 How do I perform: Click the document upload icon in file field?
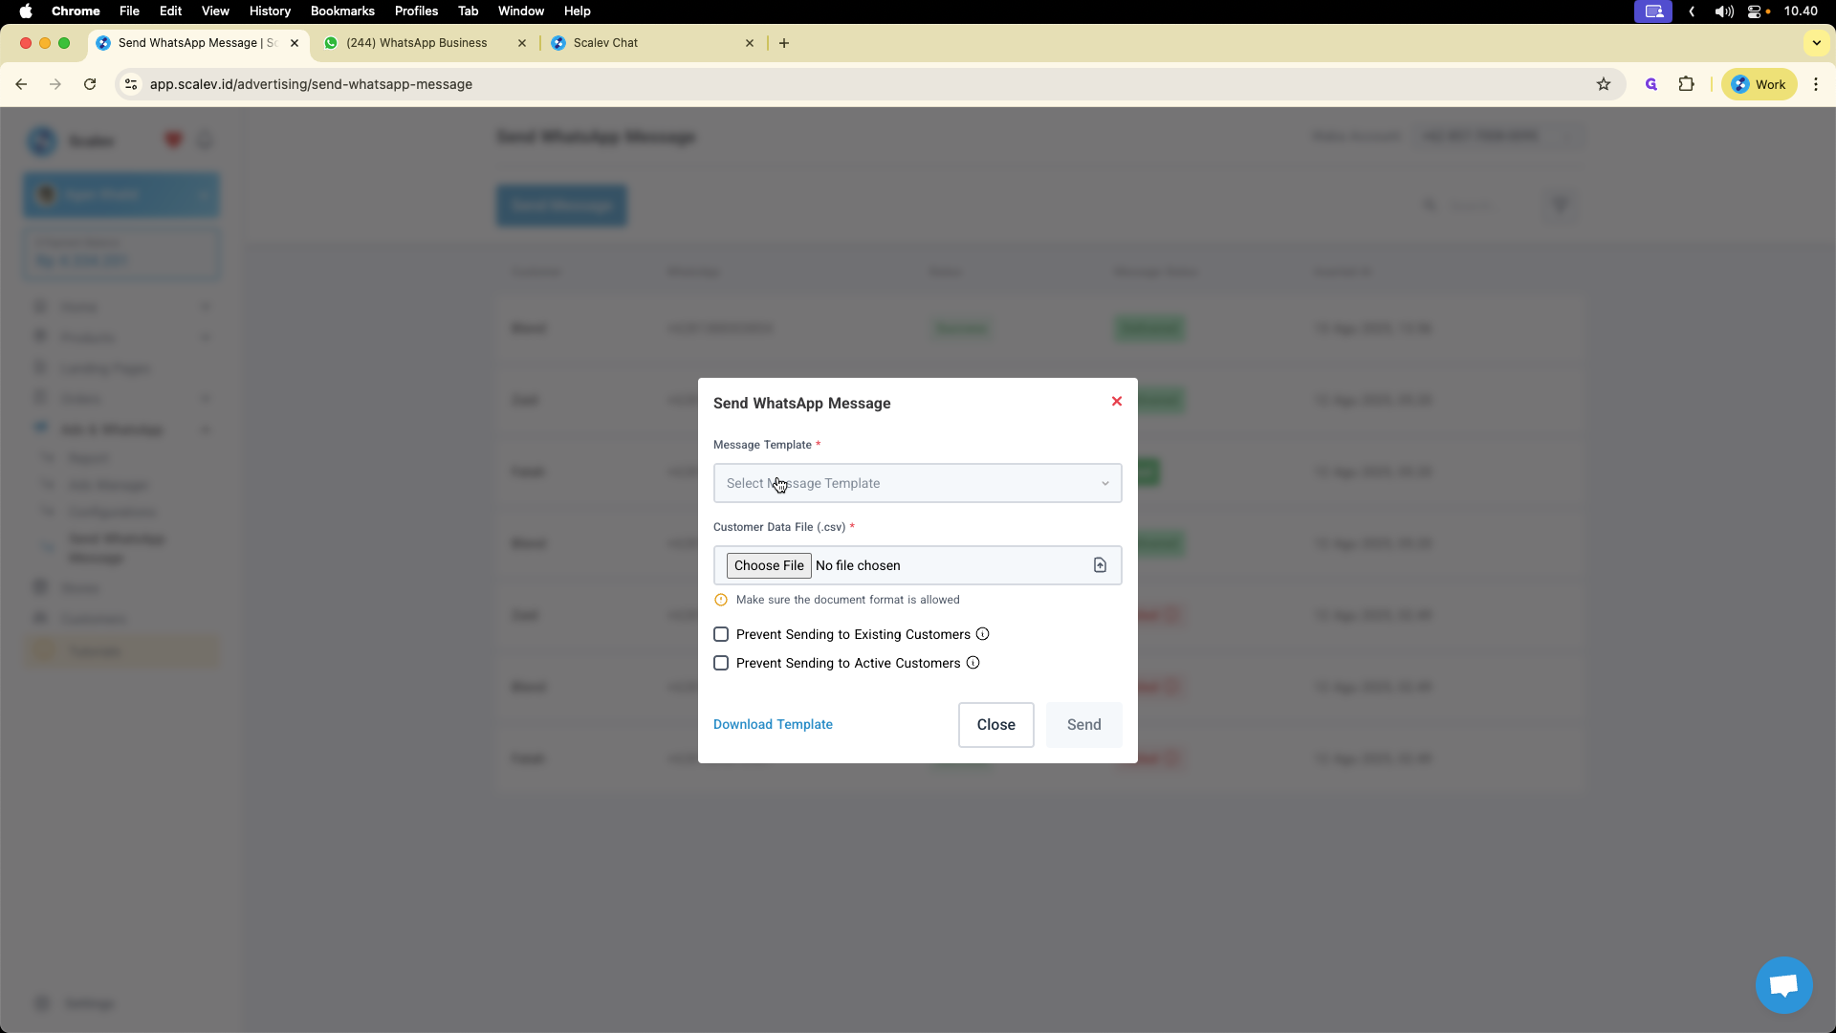tap(1100, 565)
